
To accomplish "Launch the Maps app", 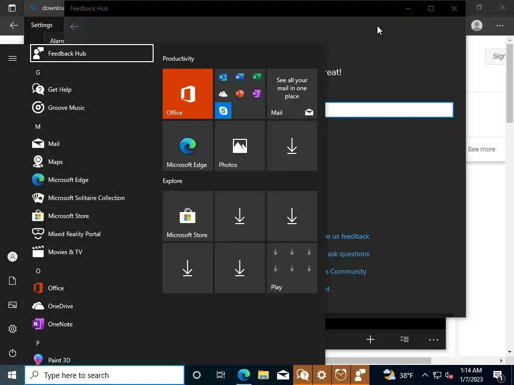I will point(92,162).
